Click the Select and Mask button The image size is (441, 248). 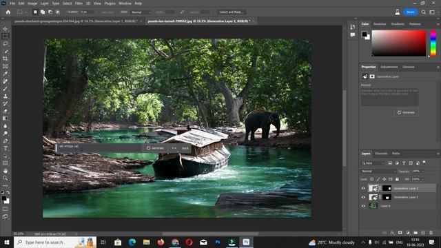pos(232,12)
